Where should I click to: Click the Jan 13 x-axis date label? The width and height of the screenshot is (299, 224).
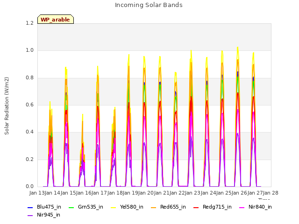pos(37,193)
